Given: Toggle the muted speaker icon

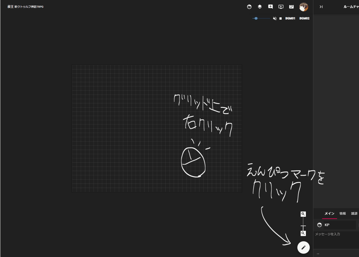Looking at the screenshot, I should (x=275, y=19).
